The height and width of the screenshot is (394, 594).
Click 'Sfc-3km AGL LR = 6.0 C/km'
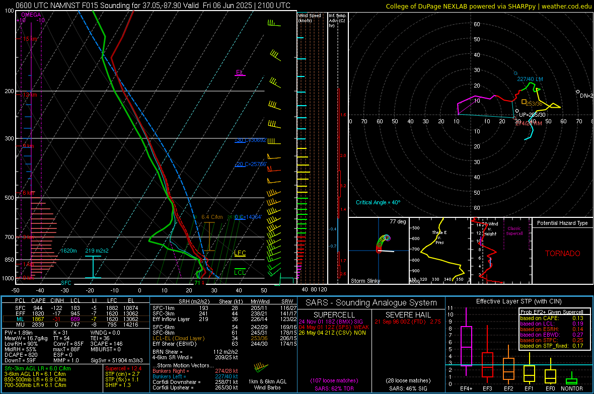38,368
